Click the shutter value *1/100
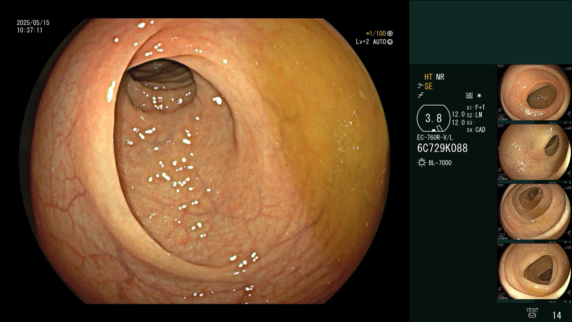572x322 pixels. click(x=376, y=33)
